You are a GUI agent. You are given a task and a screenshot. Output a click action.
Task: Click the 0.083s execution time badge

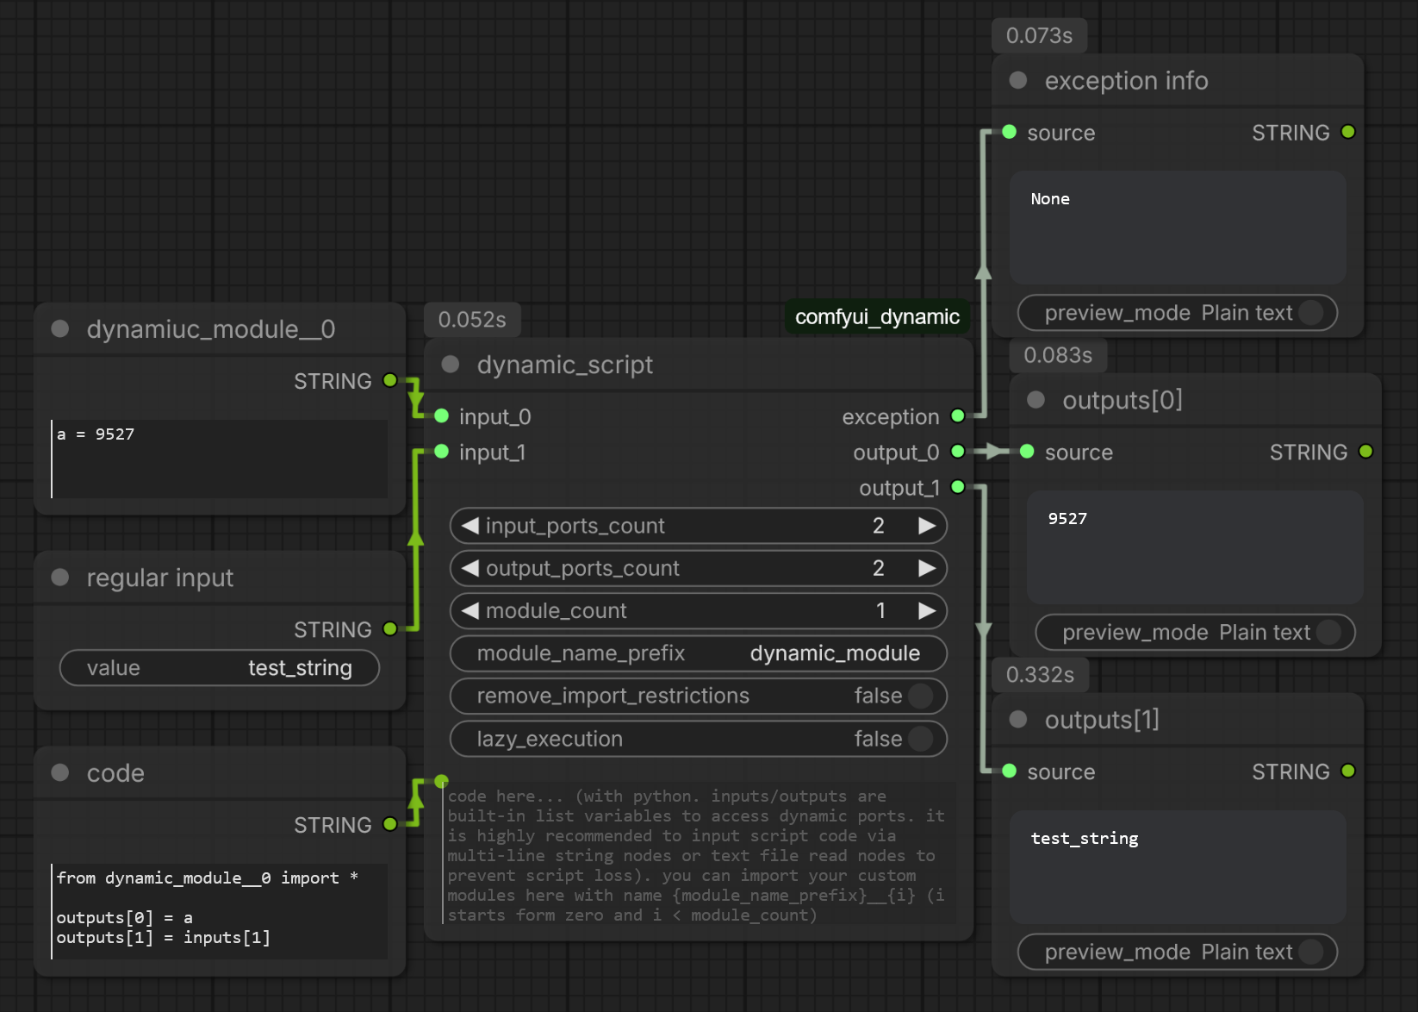(1058, 355)
